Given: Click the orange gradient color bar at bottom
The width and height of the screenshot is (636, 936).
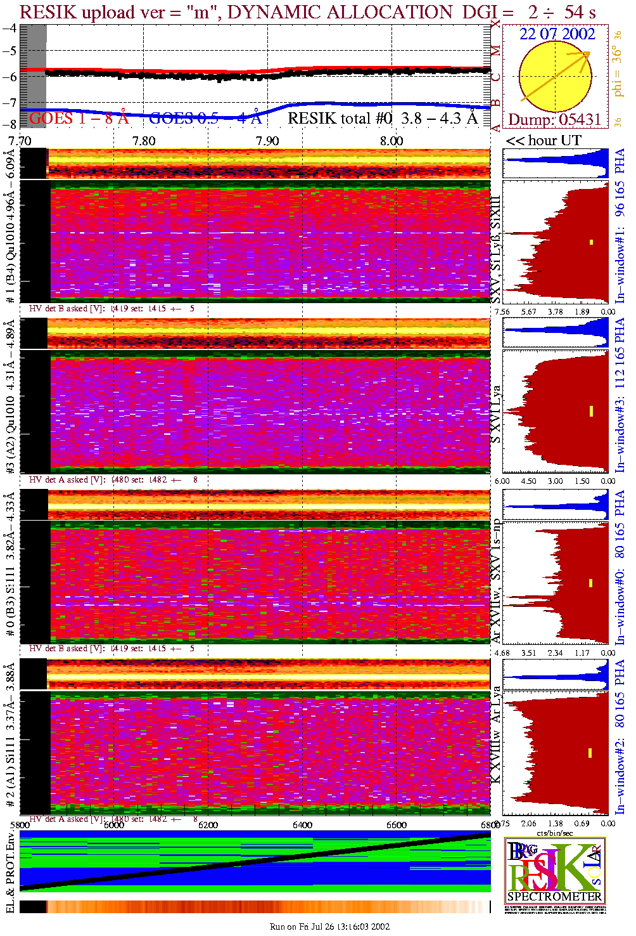Looking at the screenshot, I should tap(255, 907).
